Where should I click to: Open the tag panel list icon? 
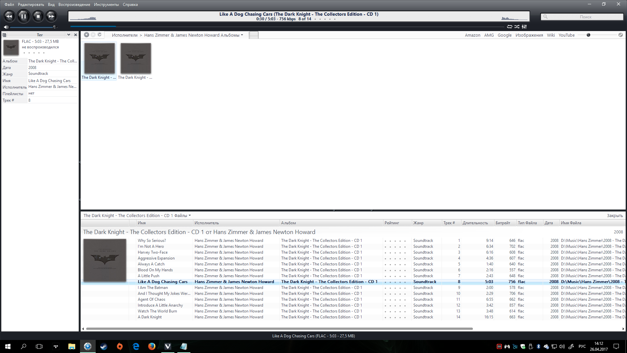pyautogui.click(x=5, y=35)
